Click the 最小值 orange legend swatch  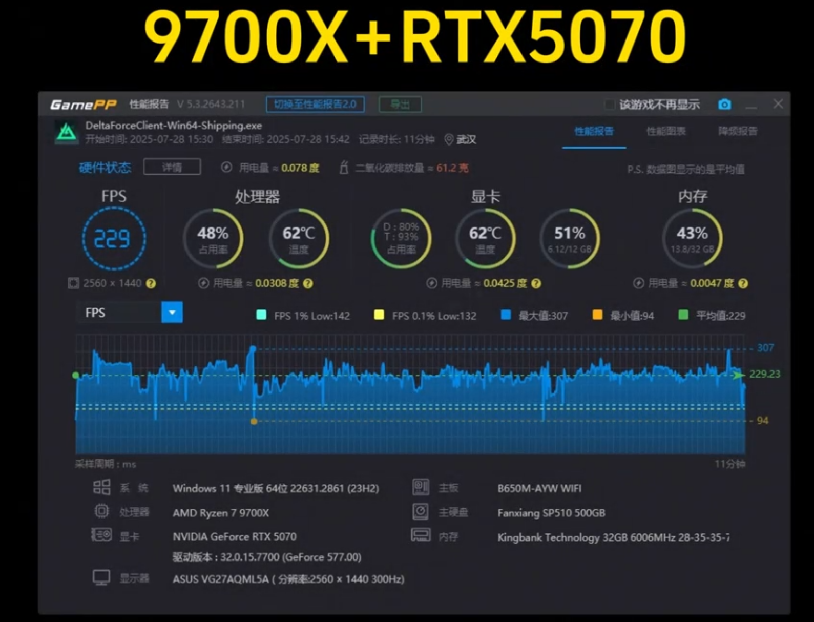(597, 315)
